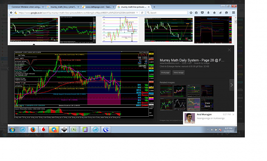Screen dimensions: 267x161
Task: Select the murrey math line pictures tab
Action: (134, 7)
